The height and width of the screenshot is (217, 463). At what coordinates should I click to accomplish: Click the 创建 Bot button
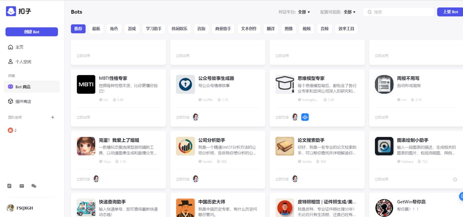pos(31,32)
